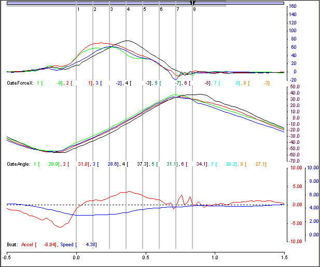This screenshot has height=267, width=320.
Task: Click GateForceX seat 1 value -9
Action: pos(60,83)
